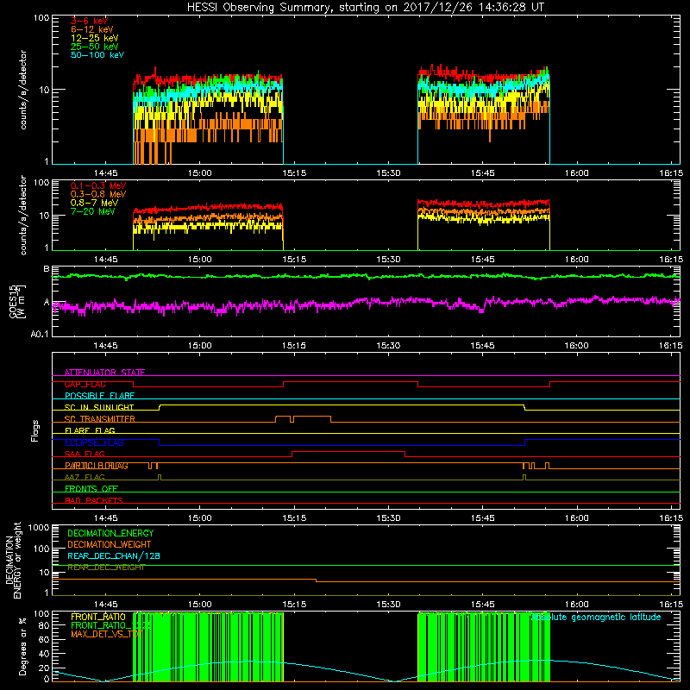The height and width of the screenshot is (690, 690).
Task: Click the REAR_DEC_CHAN/128 legend label
Action: point(114,555)
